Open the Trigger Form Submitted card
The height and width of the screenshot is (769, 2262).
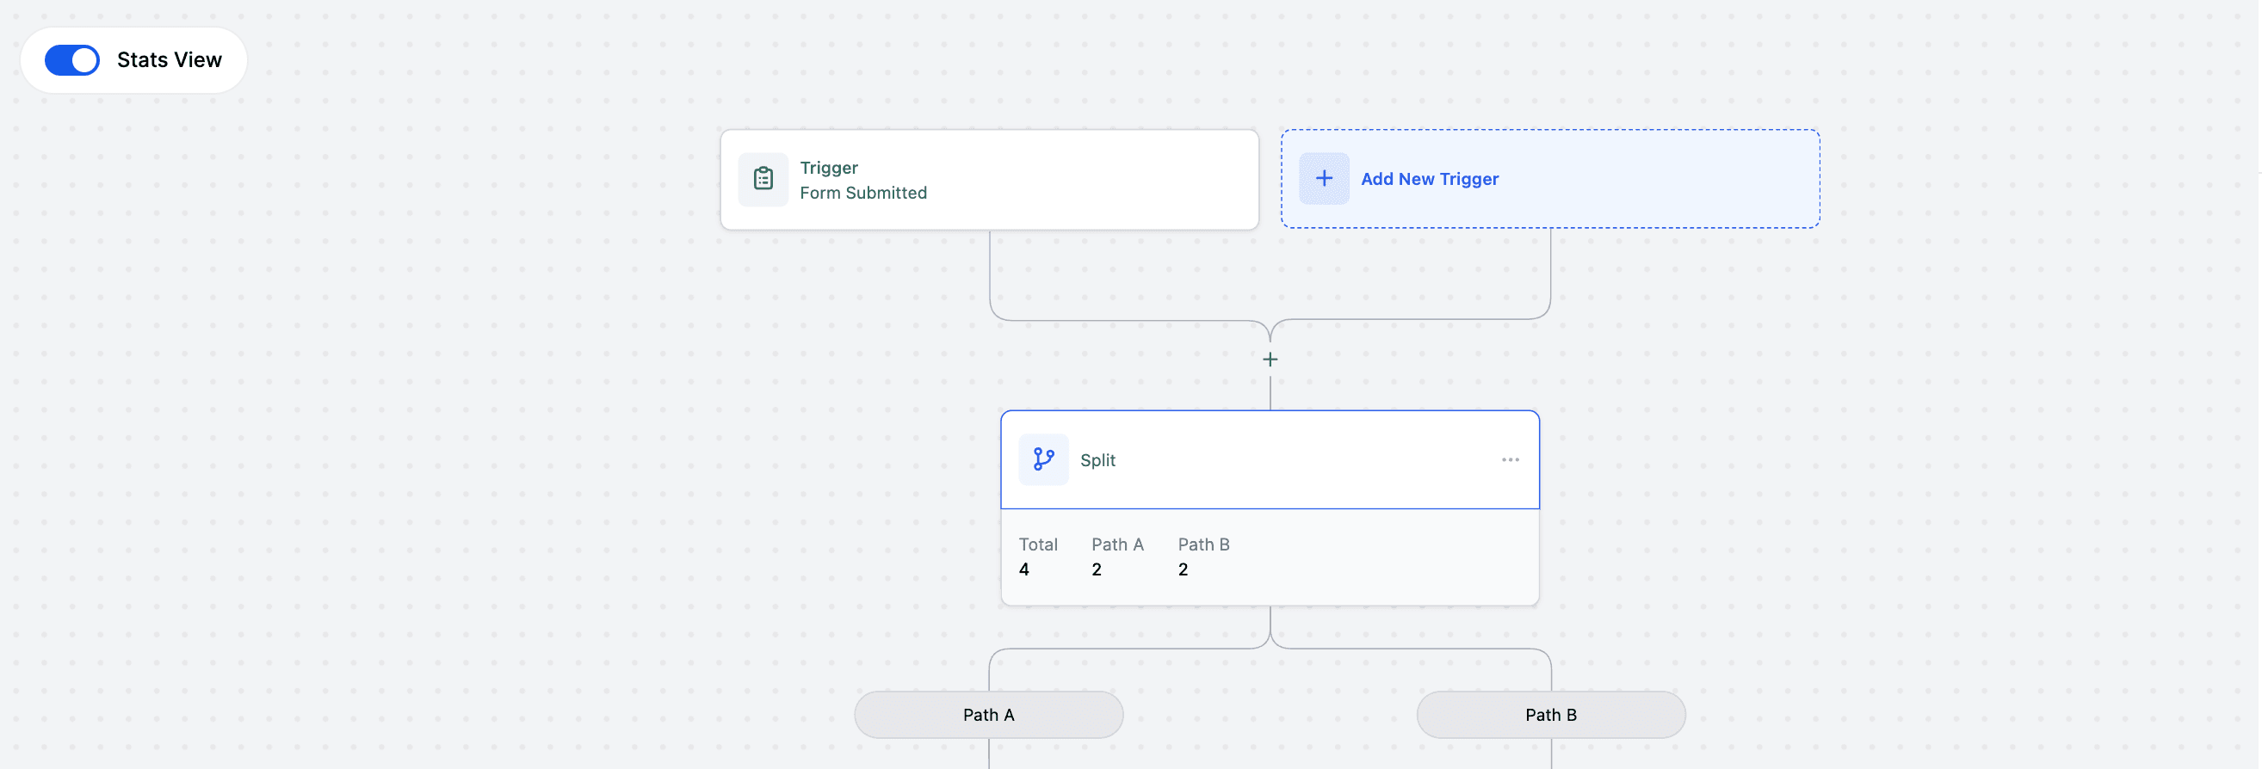(989, 180)
